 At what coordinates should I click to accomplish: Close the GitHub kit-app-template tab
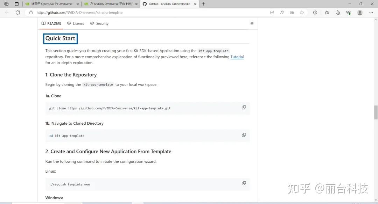[195, 4]
